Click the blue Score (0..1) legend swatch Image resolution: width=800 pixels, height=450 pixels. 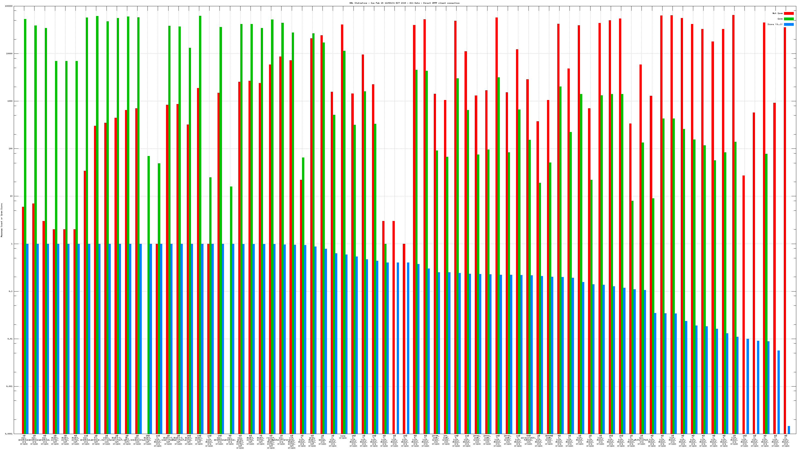[788, 24]
